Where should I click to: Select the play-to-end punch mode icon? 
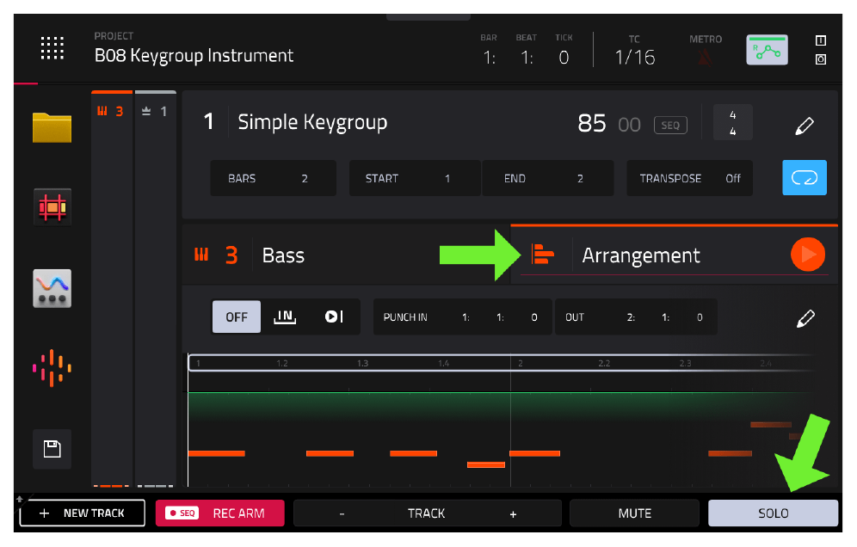point(334,317)
